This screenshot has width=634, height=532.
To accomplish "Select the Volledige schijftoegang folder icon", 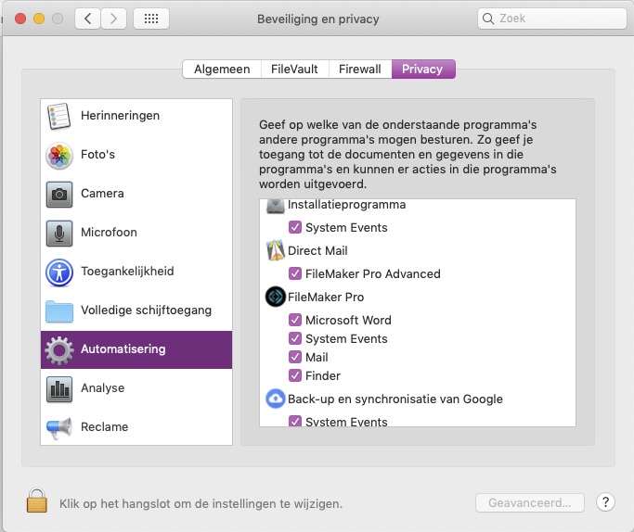I will click(59, 310).
